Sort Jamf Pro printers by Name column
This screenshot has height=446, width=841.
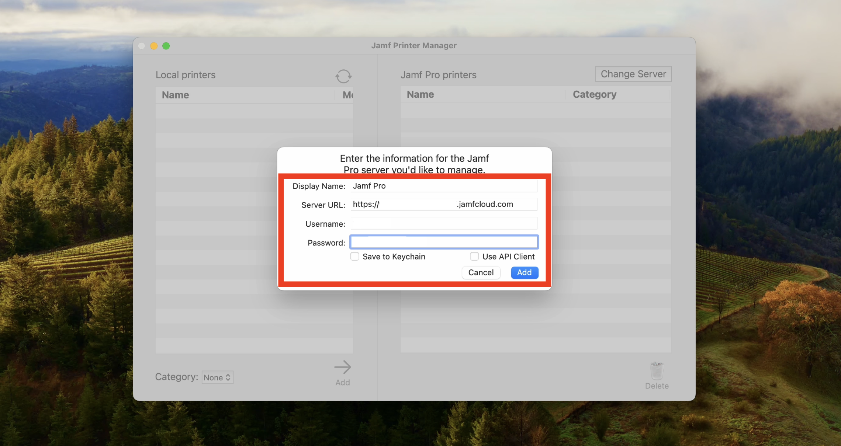coord(482,94)
